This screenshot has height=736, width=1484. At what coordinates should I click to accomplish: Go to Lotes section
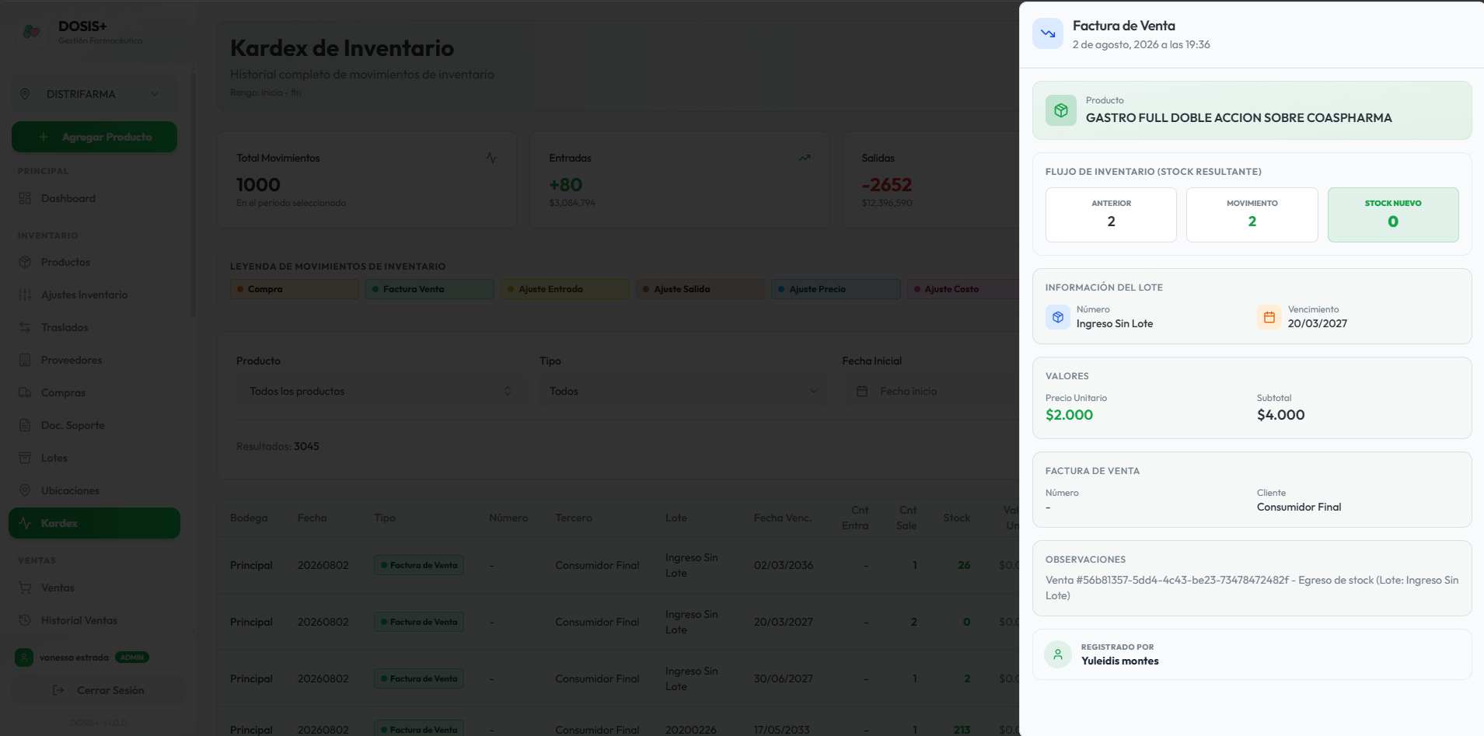click(94, 458)
